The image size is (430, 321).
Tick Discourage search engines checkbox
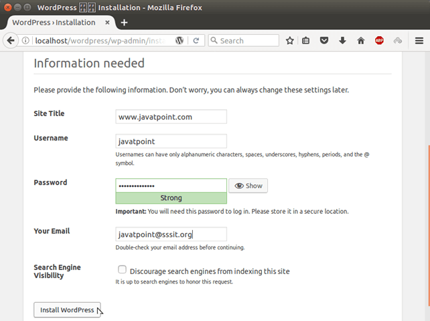[x=122, y=269]
